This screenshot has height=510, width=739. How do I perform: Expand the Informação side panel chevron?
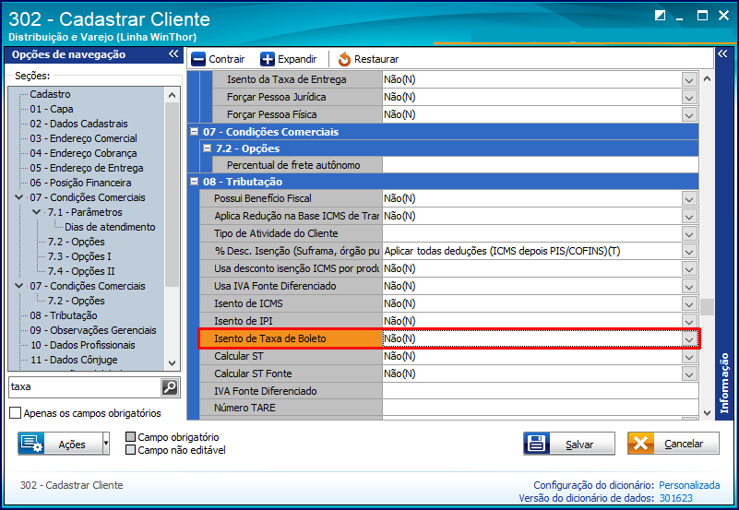(722, 54)
